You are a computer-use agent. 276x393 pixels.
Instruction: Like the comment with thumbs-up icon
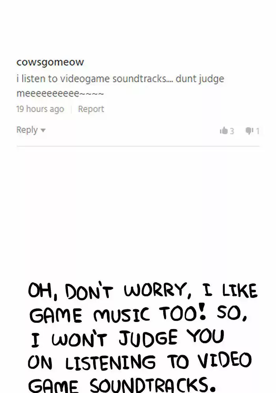tap(224, 131)
